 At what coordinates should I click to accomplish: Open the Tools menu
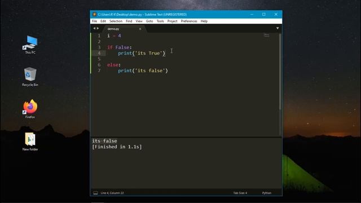pyautogui.click(x=160, y=21)
